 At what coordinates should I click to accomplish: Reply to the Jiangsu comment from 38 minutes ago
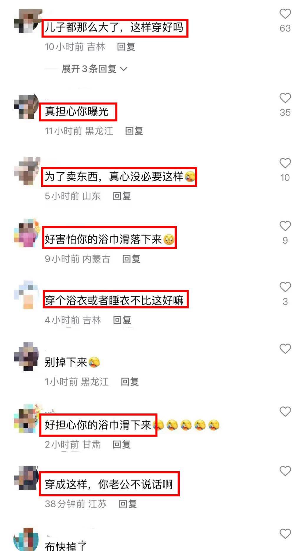click(128, 504)
